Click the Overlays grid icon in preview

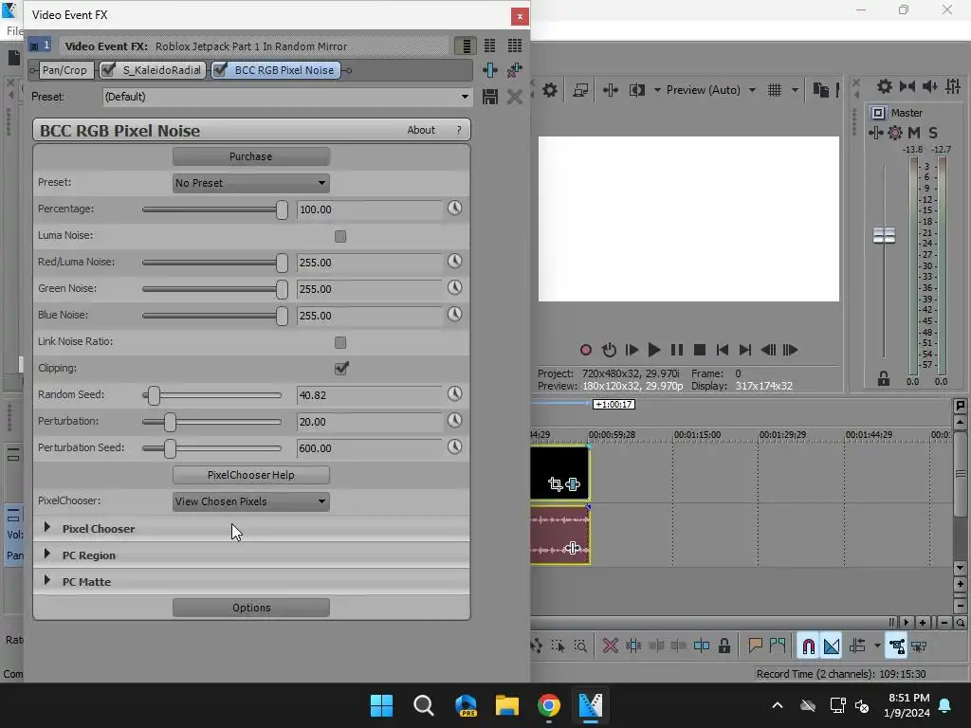click(774, 90)
